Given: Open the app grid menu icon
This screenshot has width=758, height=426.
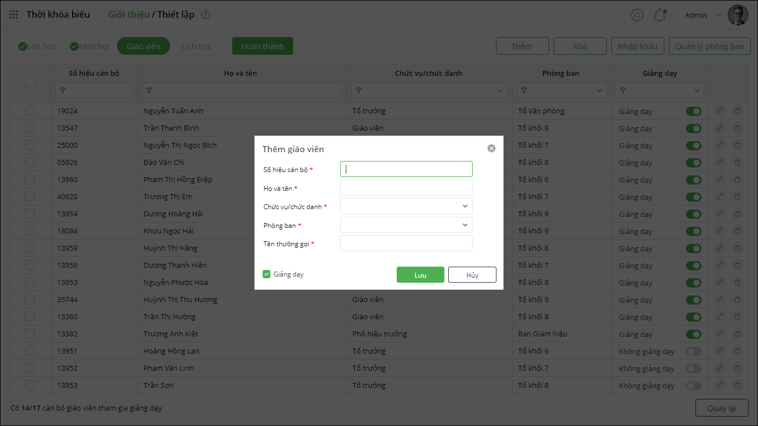Looking at the screenshot, I should (x=14, y=15).
